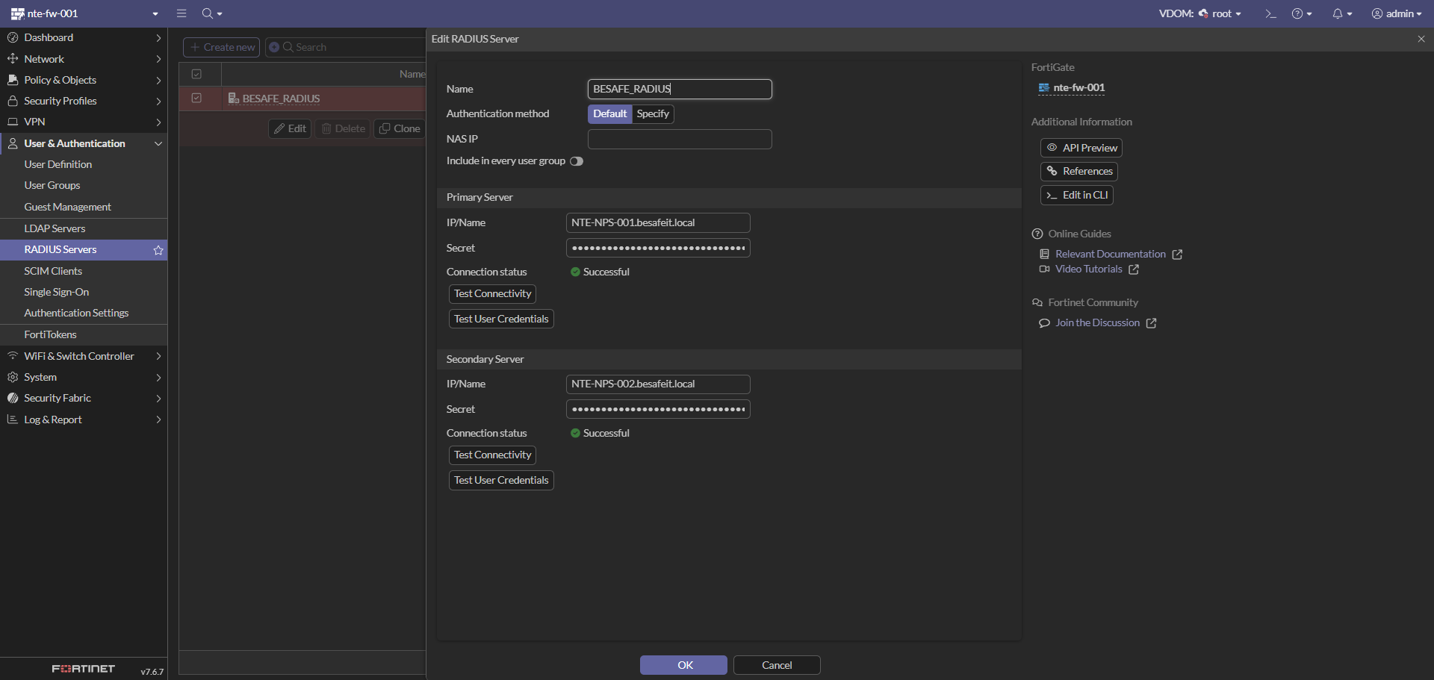Click Primary Server IP/Name field

click(x=658, y=222)
